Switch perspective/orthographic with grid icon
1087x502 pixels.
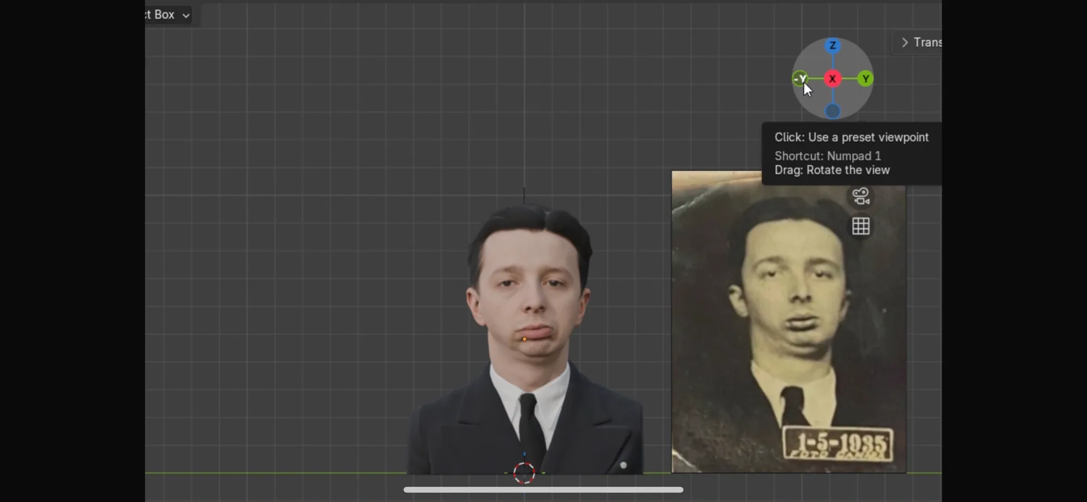[861, 226]
